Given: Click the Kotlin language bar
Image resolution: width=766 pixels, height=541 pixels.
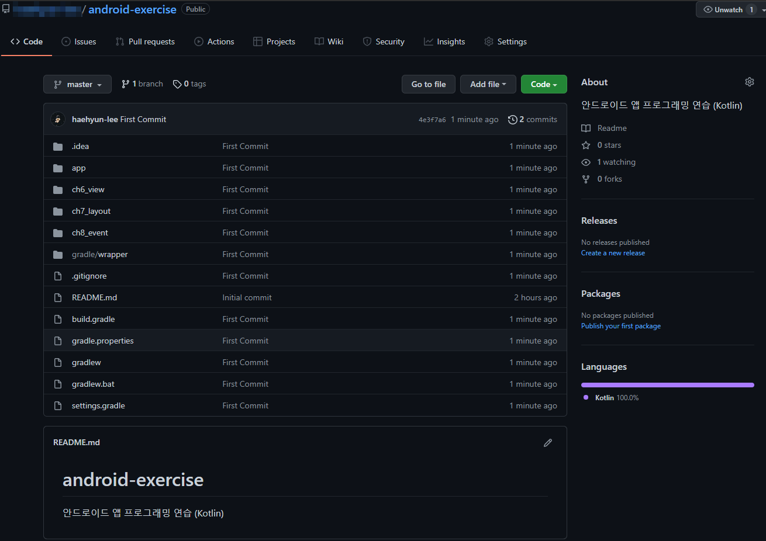Looking at the screenshot, I should pyautogui.click(x=668, y=385).
